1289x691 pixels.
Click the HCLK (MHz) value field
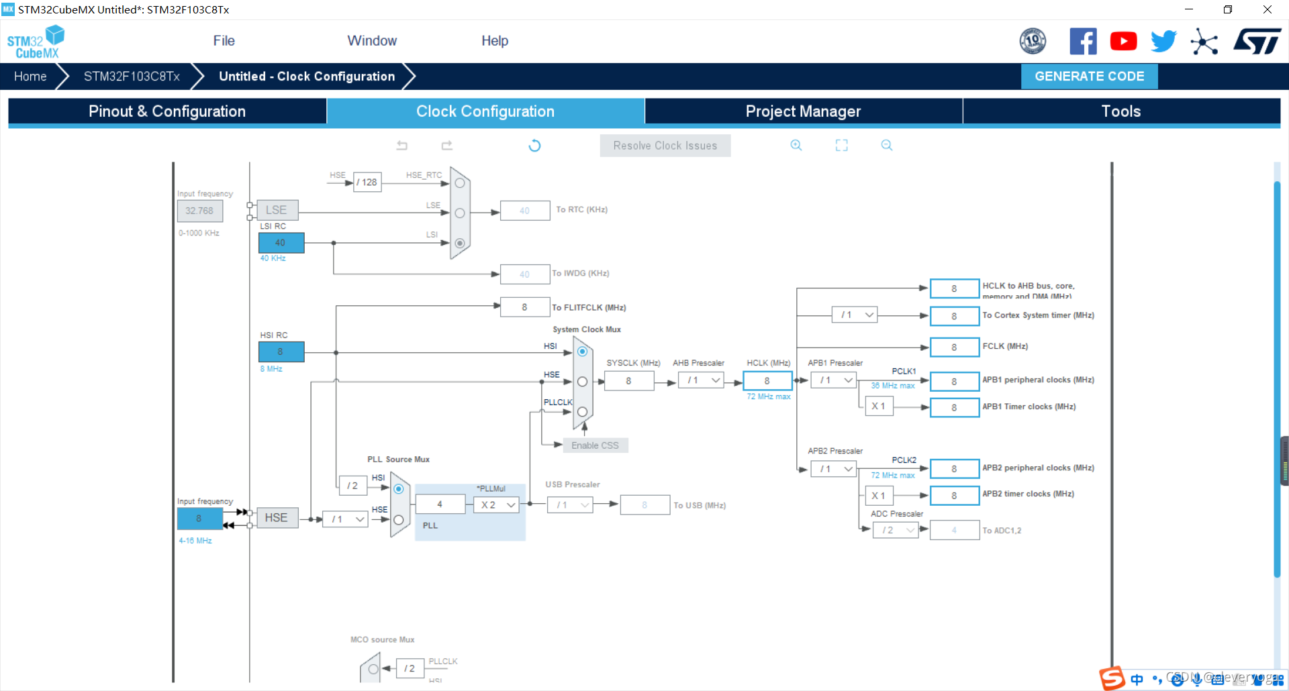point(767,380)
